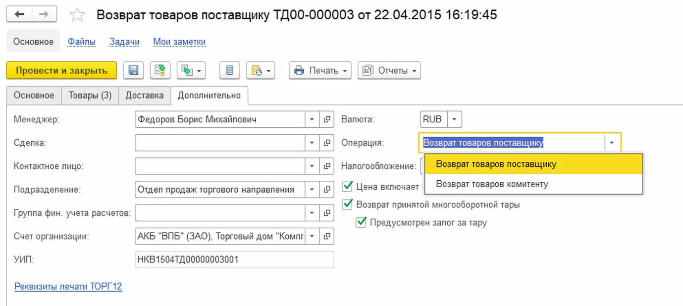Viewport: 683px width, 306px height.
Task: Open Менеджер record with the open icon
Action: tap(327, 119)
